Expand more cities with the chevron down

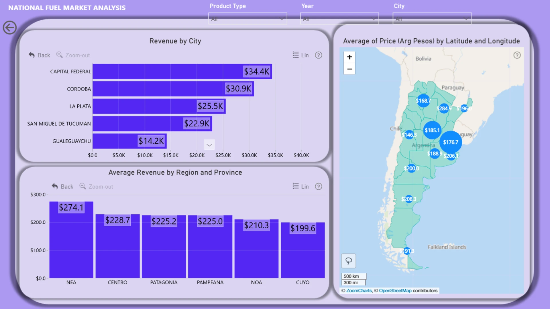(209, 145)
